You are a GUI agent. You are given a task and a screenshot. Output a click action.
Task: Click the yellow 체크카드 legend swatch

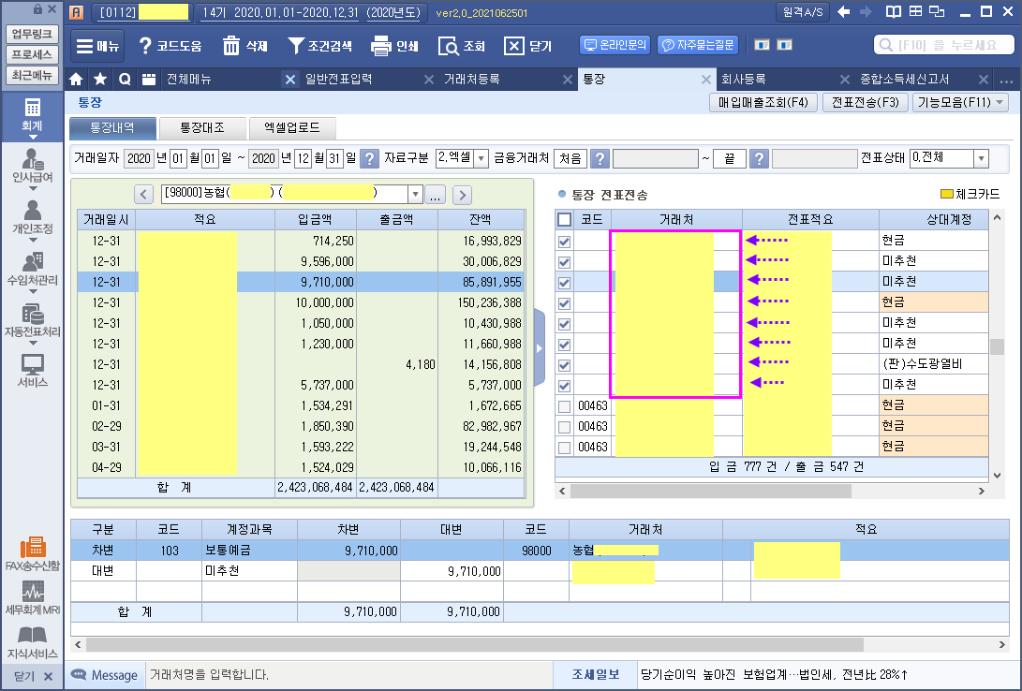946,195
